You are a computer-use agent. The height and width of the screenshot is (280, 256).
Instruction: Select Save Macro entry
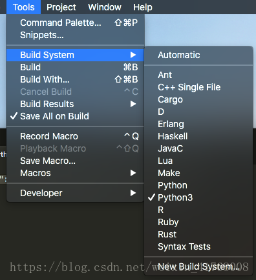75,161
